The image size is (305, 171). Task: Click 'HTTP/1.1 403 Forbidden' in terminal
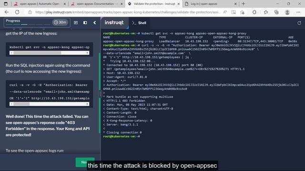pos(126,101)
